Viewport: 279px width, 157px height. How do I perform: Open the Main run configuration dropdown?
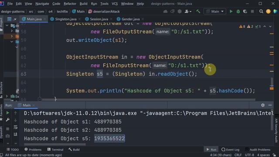[x=215, y=12]
